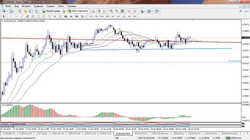Image resolution: width=250 pixels, height=140 pixels.
Task: Click the O: 0.75437 status bar value
Action: tap(163, 138)
